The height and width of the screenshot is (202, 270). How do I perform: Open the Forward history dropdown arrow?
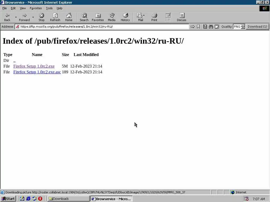click(x=33, y=17)
